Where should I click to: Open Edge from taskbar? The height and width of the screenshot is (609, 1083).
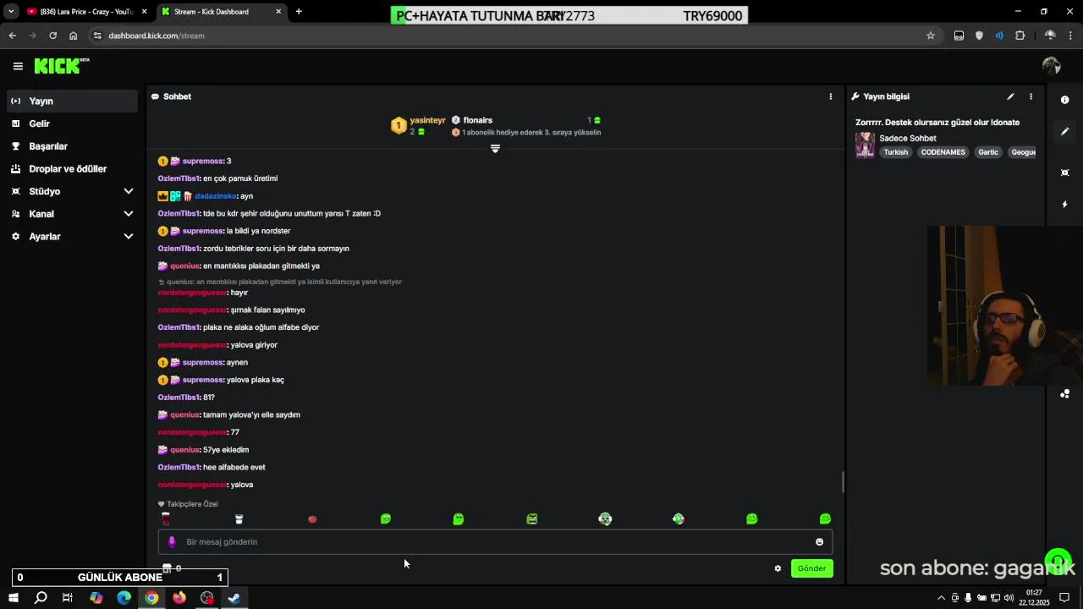124,598
